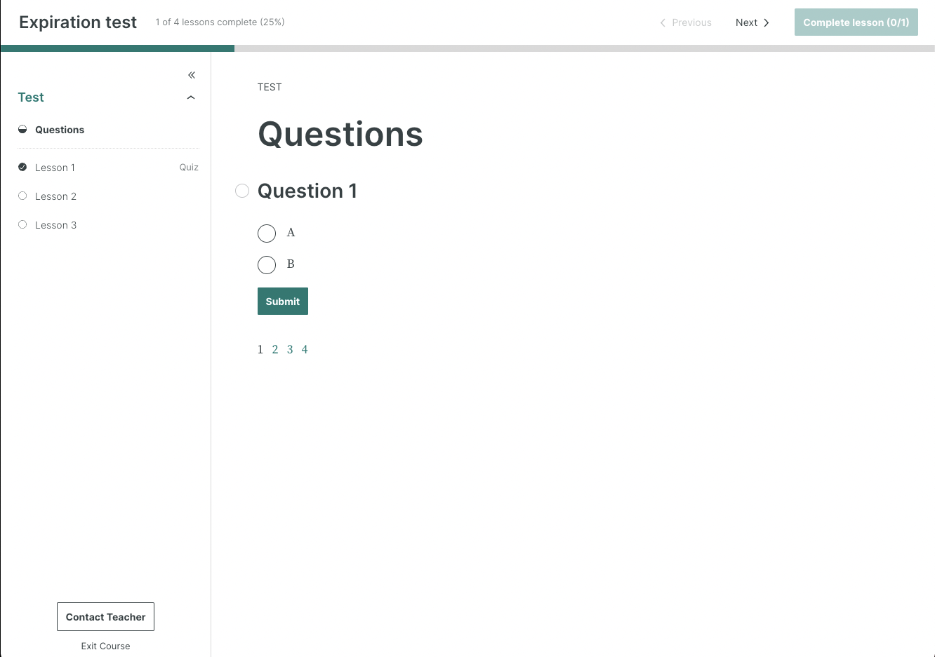This screenshot has width=935, height=657.
Task: Click the course progress bar
Action: [x=467, y=48]
